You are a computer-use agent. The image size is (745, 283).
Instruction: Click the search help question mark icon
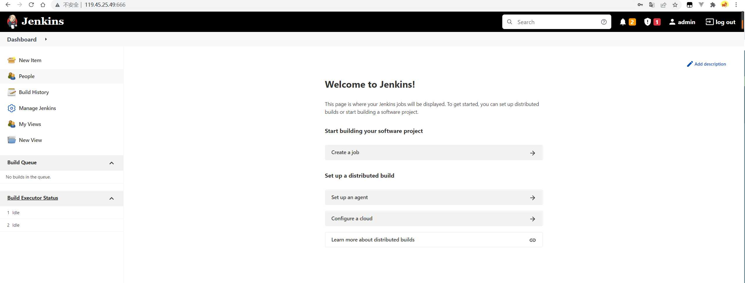point(604,22)
